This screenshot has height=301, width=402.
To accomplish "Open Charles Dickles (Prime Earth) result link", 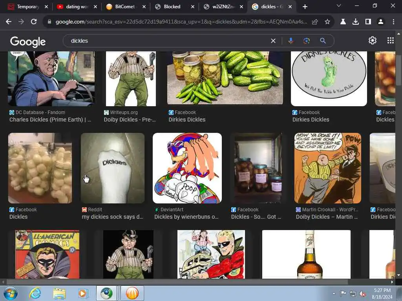I will [50, 120].
